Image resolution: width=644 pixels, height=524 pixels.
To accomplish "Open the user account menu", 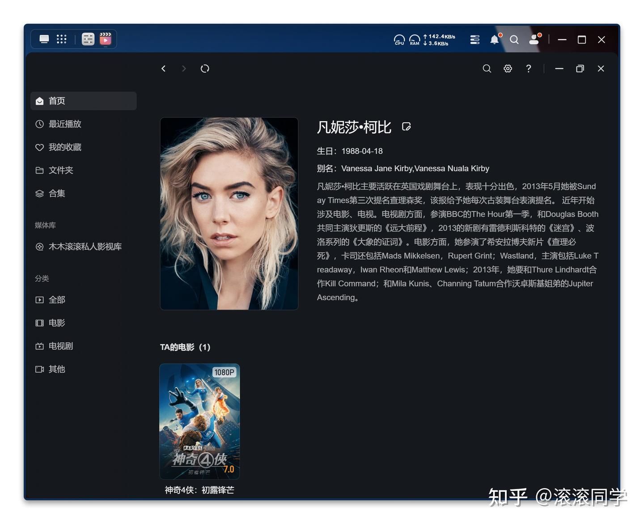I will point(534,39).
